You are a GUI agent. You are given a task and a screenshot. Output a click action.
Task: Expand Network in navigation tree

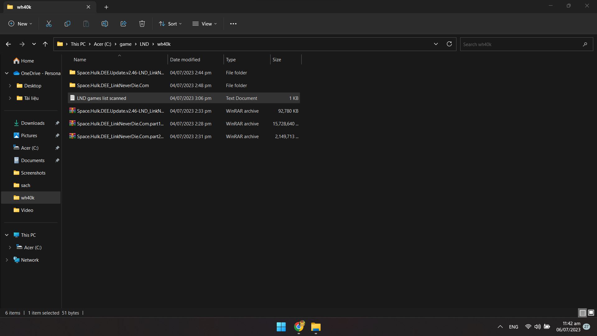[7, 260]
